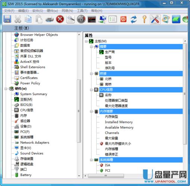Open the 网络(N) menu
This screenshot has height=186, width=190.
pyautogui.click(x=68, y=11)
